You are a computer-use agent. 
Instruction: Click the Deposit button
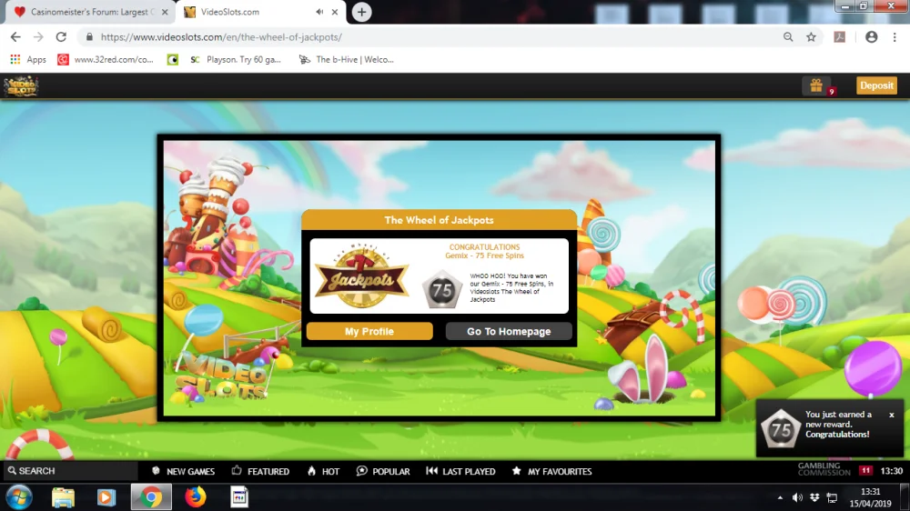[876, 85]
